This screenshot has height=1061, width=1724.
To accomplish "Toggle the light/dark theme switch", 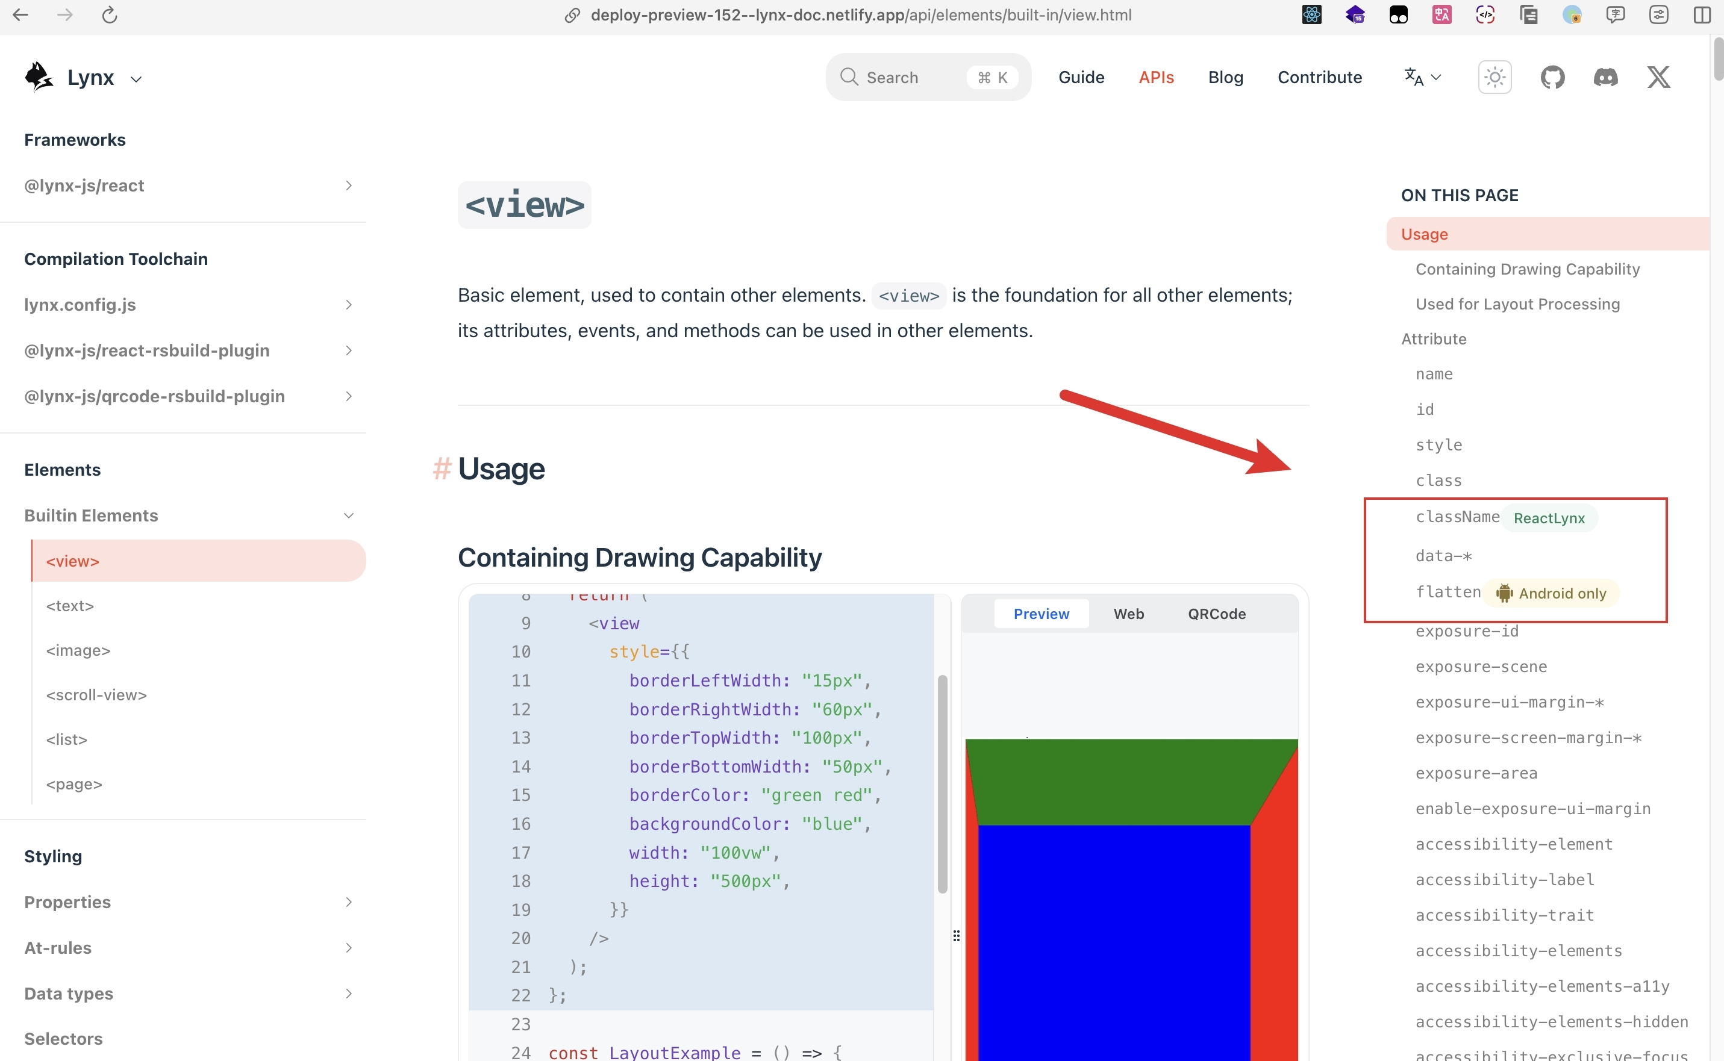I will click(1494, 77).
